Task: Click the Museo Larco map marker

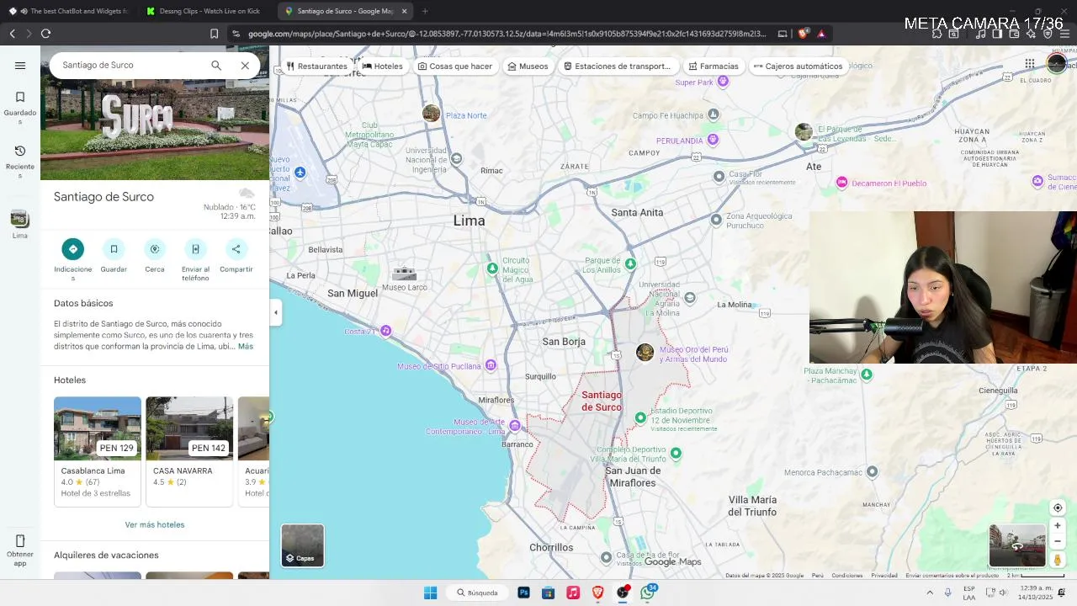Action: [405, 274]
